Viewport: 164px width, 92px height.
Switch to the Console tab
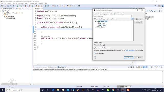61,67
